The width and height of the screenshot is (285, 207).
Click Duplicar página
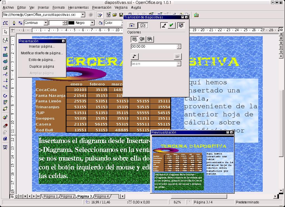tap(42, 66)
